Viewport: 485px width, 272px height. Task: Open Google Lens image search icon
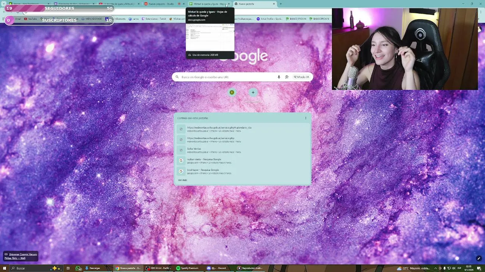pos(287,77)
